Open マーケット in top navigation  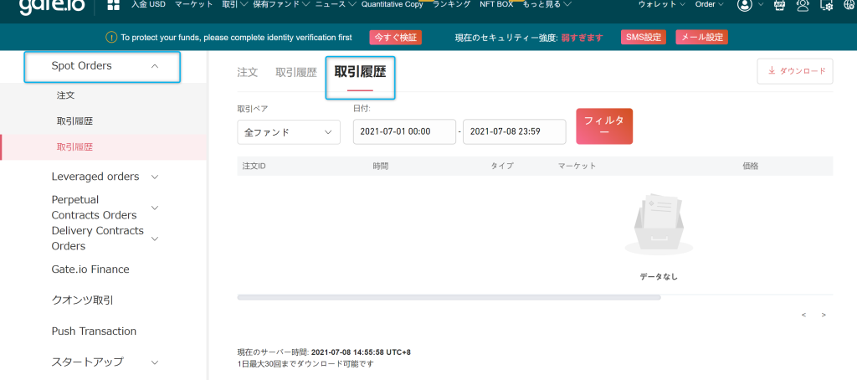tap(193, 4)
